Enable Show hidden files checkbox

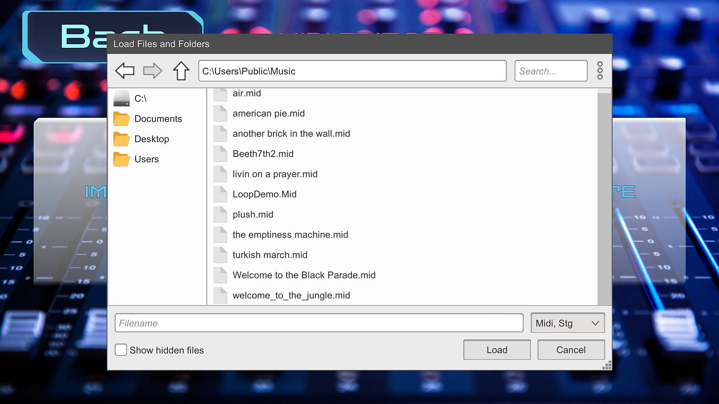pyautogui.click(x=121, y=350)
